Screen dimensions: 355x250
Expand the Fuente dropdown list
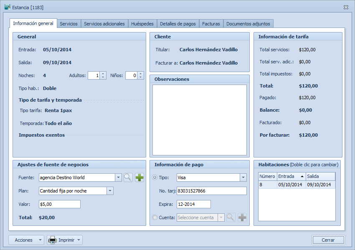118,177
